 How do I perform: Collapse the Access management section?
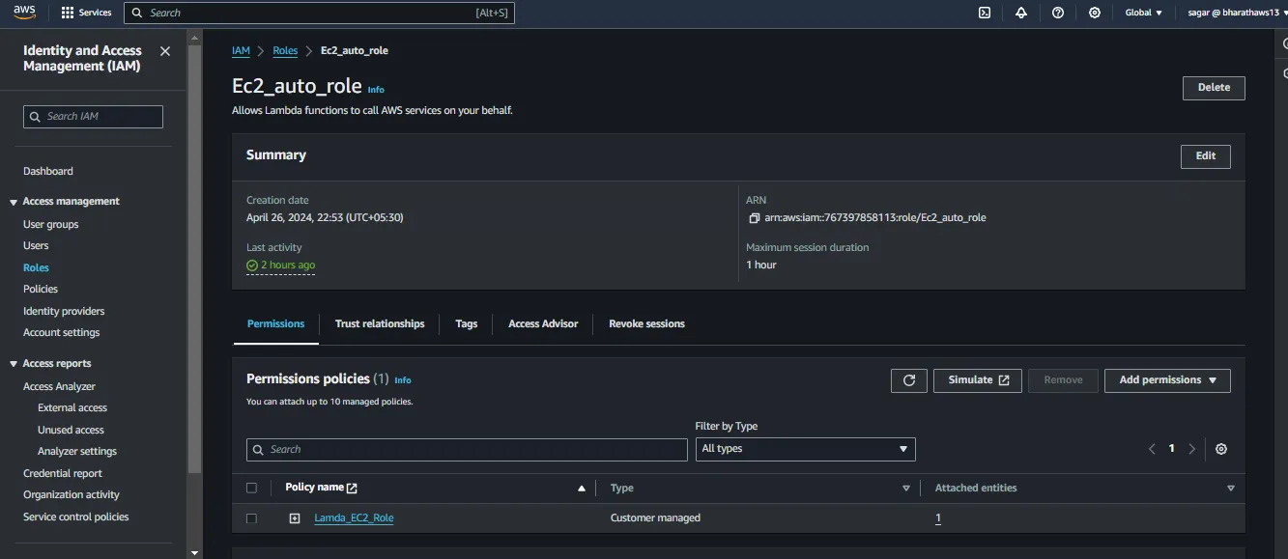coord(14,202)
